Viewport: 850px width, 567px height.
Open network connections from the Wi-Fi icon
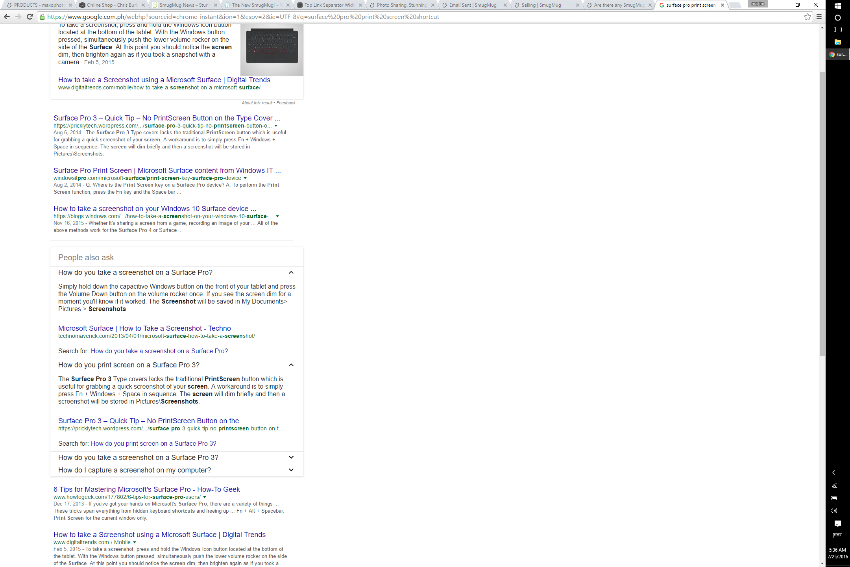pyautogui.click(x=834, y=486)
